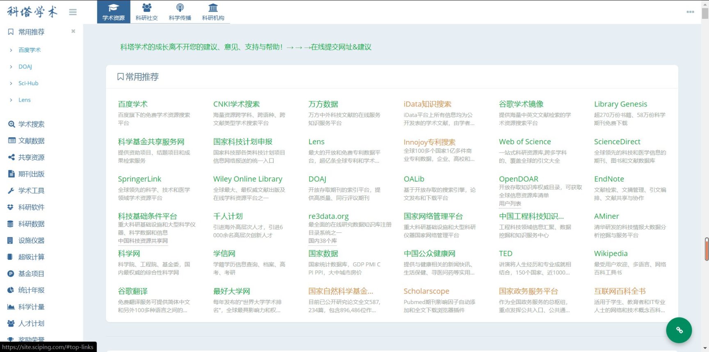Open the OALib card link

coord(414,179)
